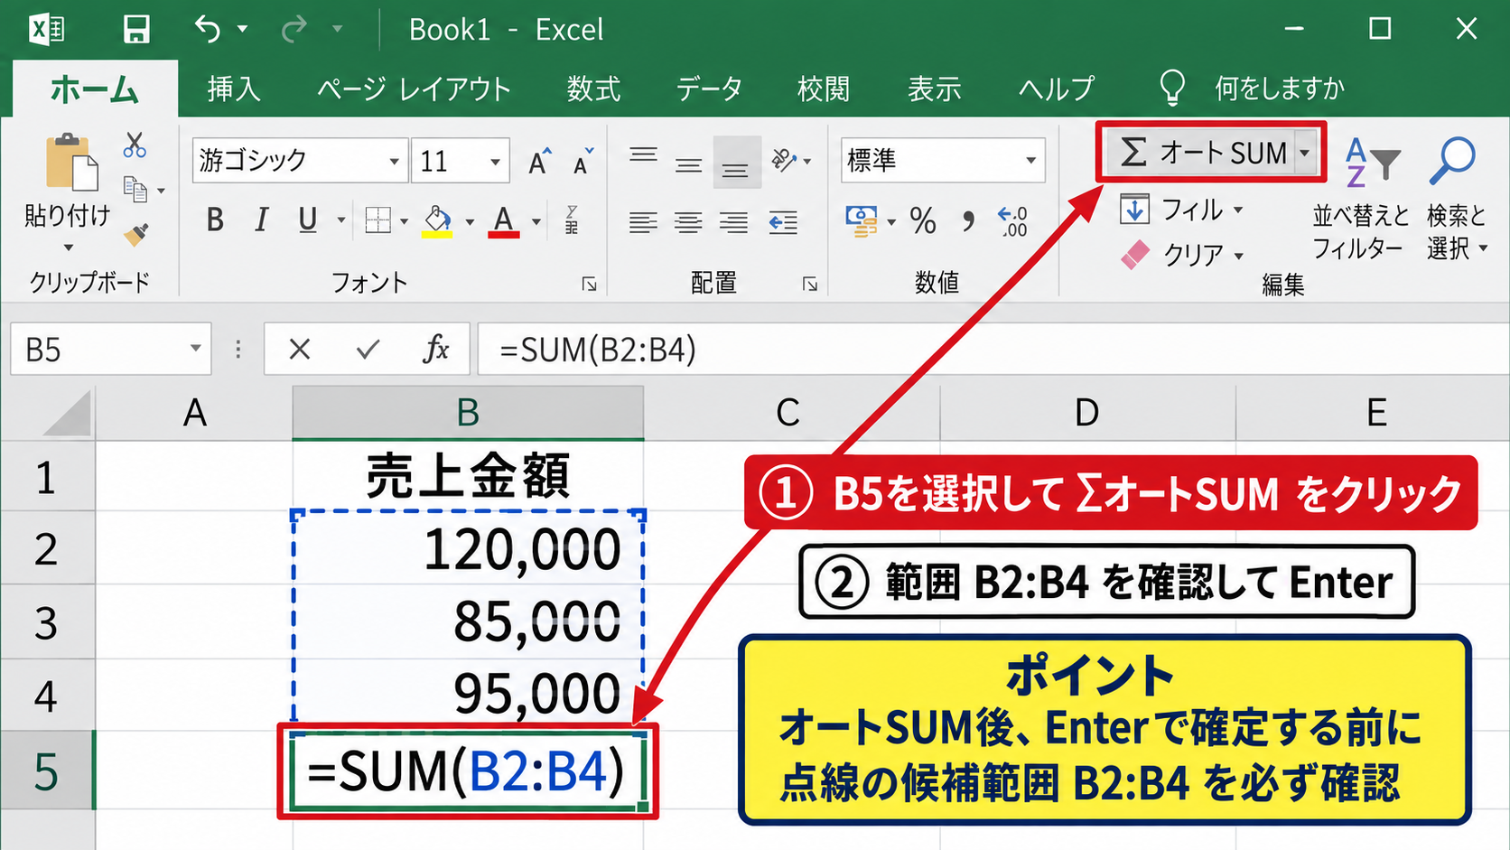Click the Format Painter brush icon

click(x=136, y=235)
